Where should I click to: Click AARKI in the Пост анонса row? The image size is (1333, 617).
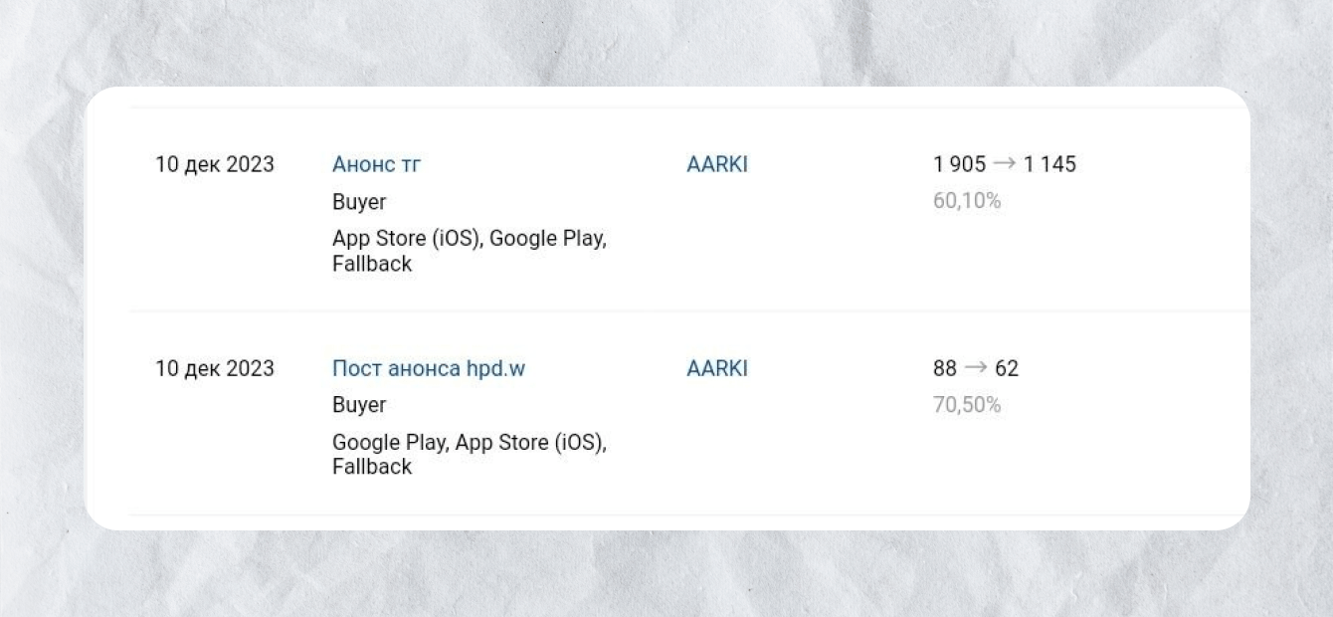(716, 369)
